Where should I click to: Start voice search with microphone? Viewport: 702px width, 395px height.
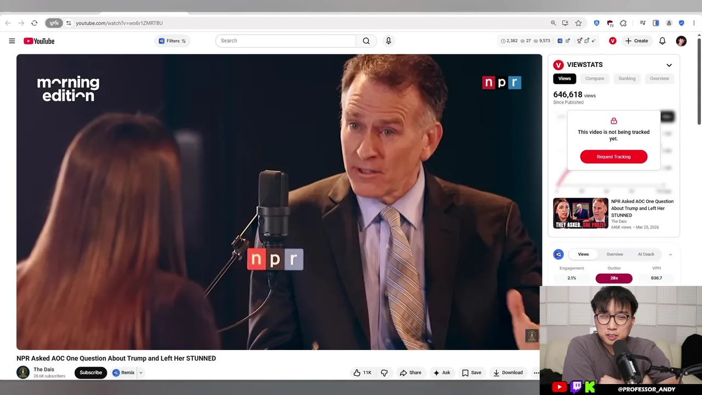pos(388,41)
